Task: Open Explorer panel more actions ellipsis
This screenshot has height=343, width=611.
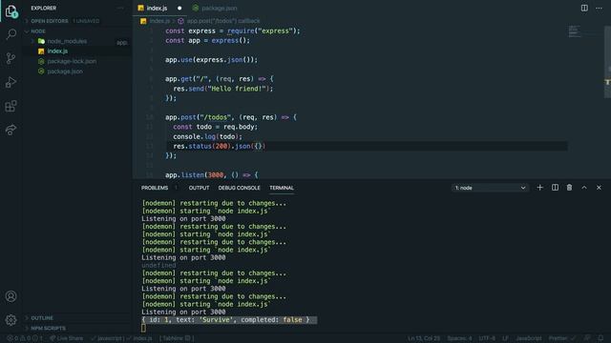Action: click(120, 9)
